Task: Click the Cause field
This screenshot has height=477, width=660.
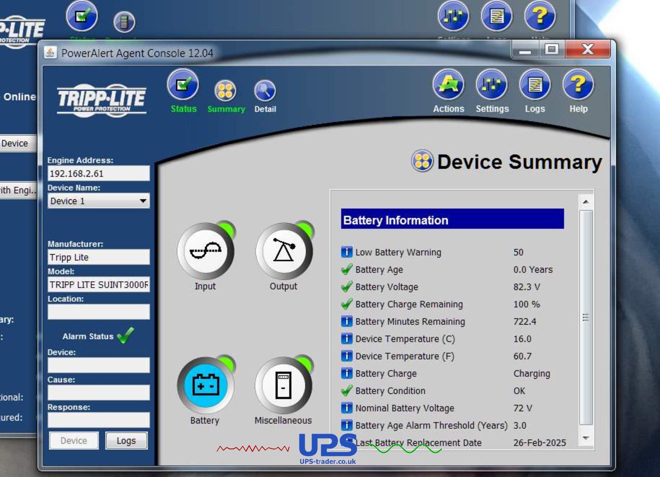Action: coord(99,392)
